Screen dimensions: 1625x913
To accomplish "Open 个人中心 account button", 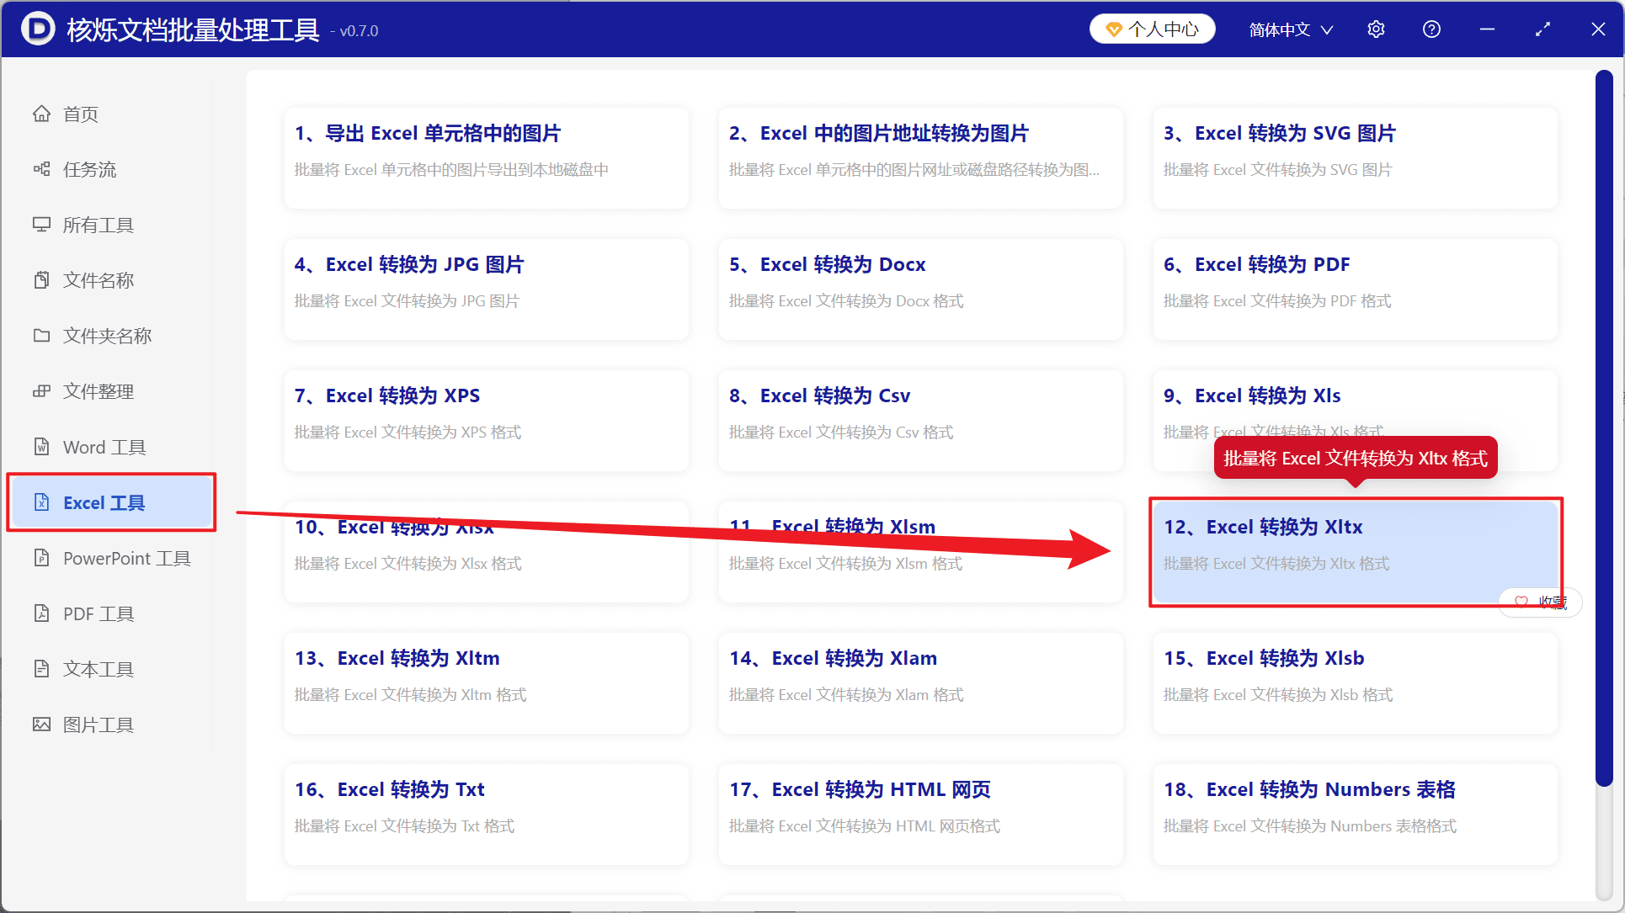I will pos(1153,29).
